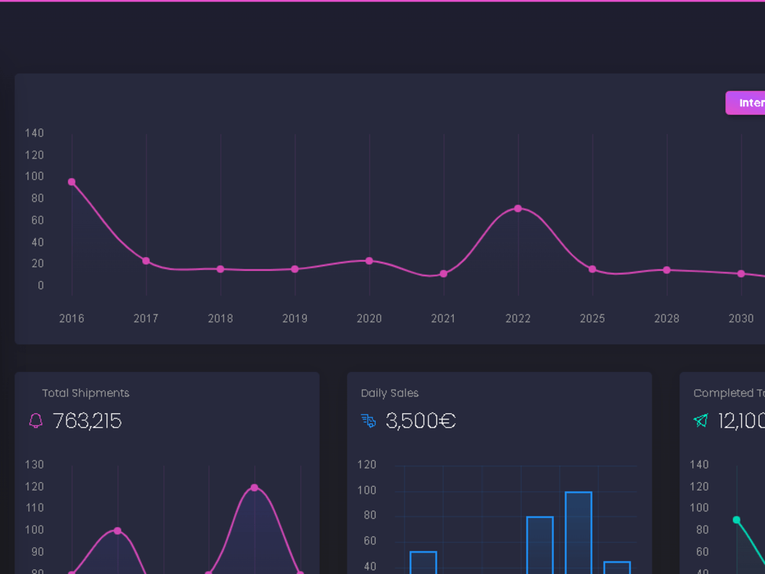The width and height of the screenshot is (765, 574).
Task: Select the 2022 peak data point
Action: [x=518, y=207]
